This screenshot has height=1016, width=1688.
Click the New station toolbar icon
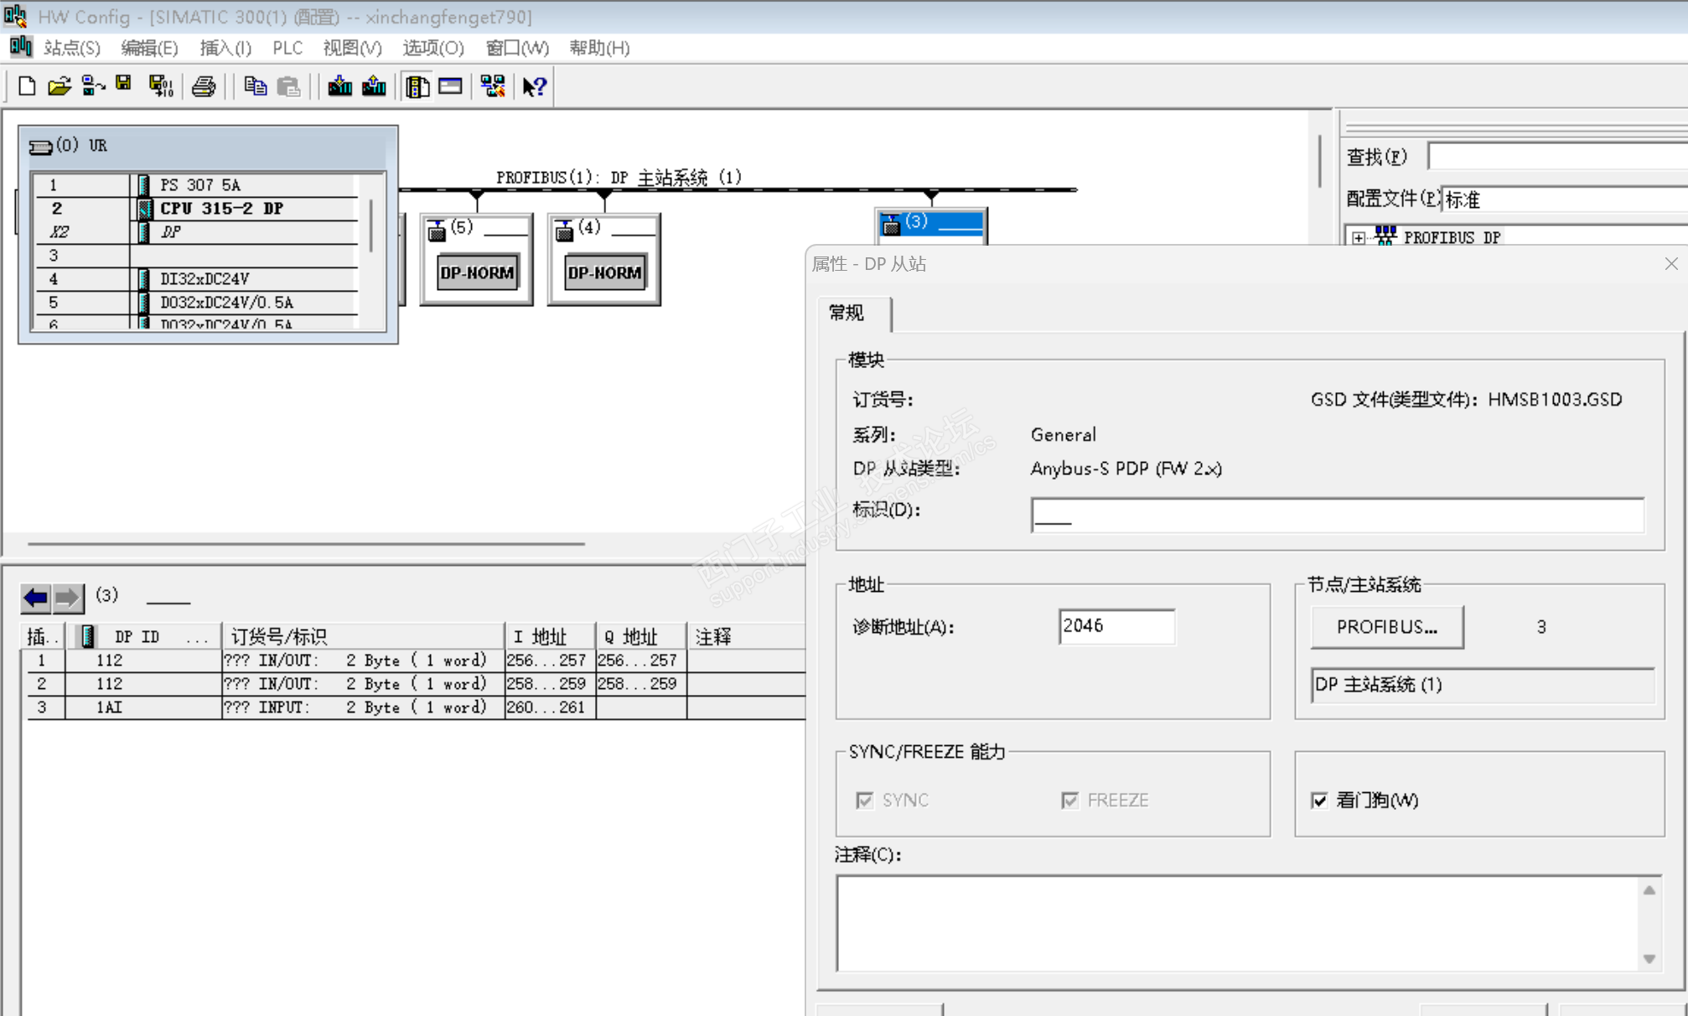pyautogui.click(x=27, y=86)
